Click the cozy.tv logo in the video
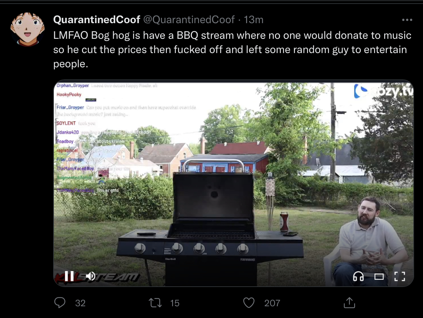 point(384,91)
